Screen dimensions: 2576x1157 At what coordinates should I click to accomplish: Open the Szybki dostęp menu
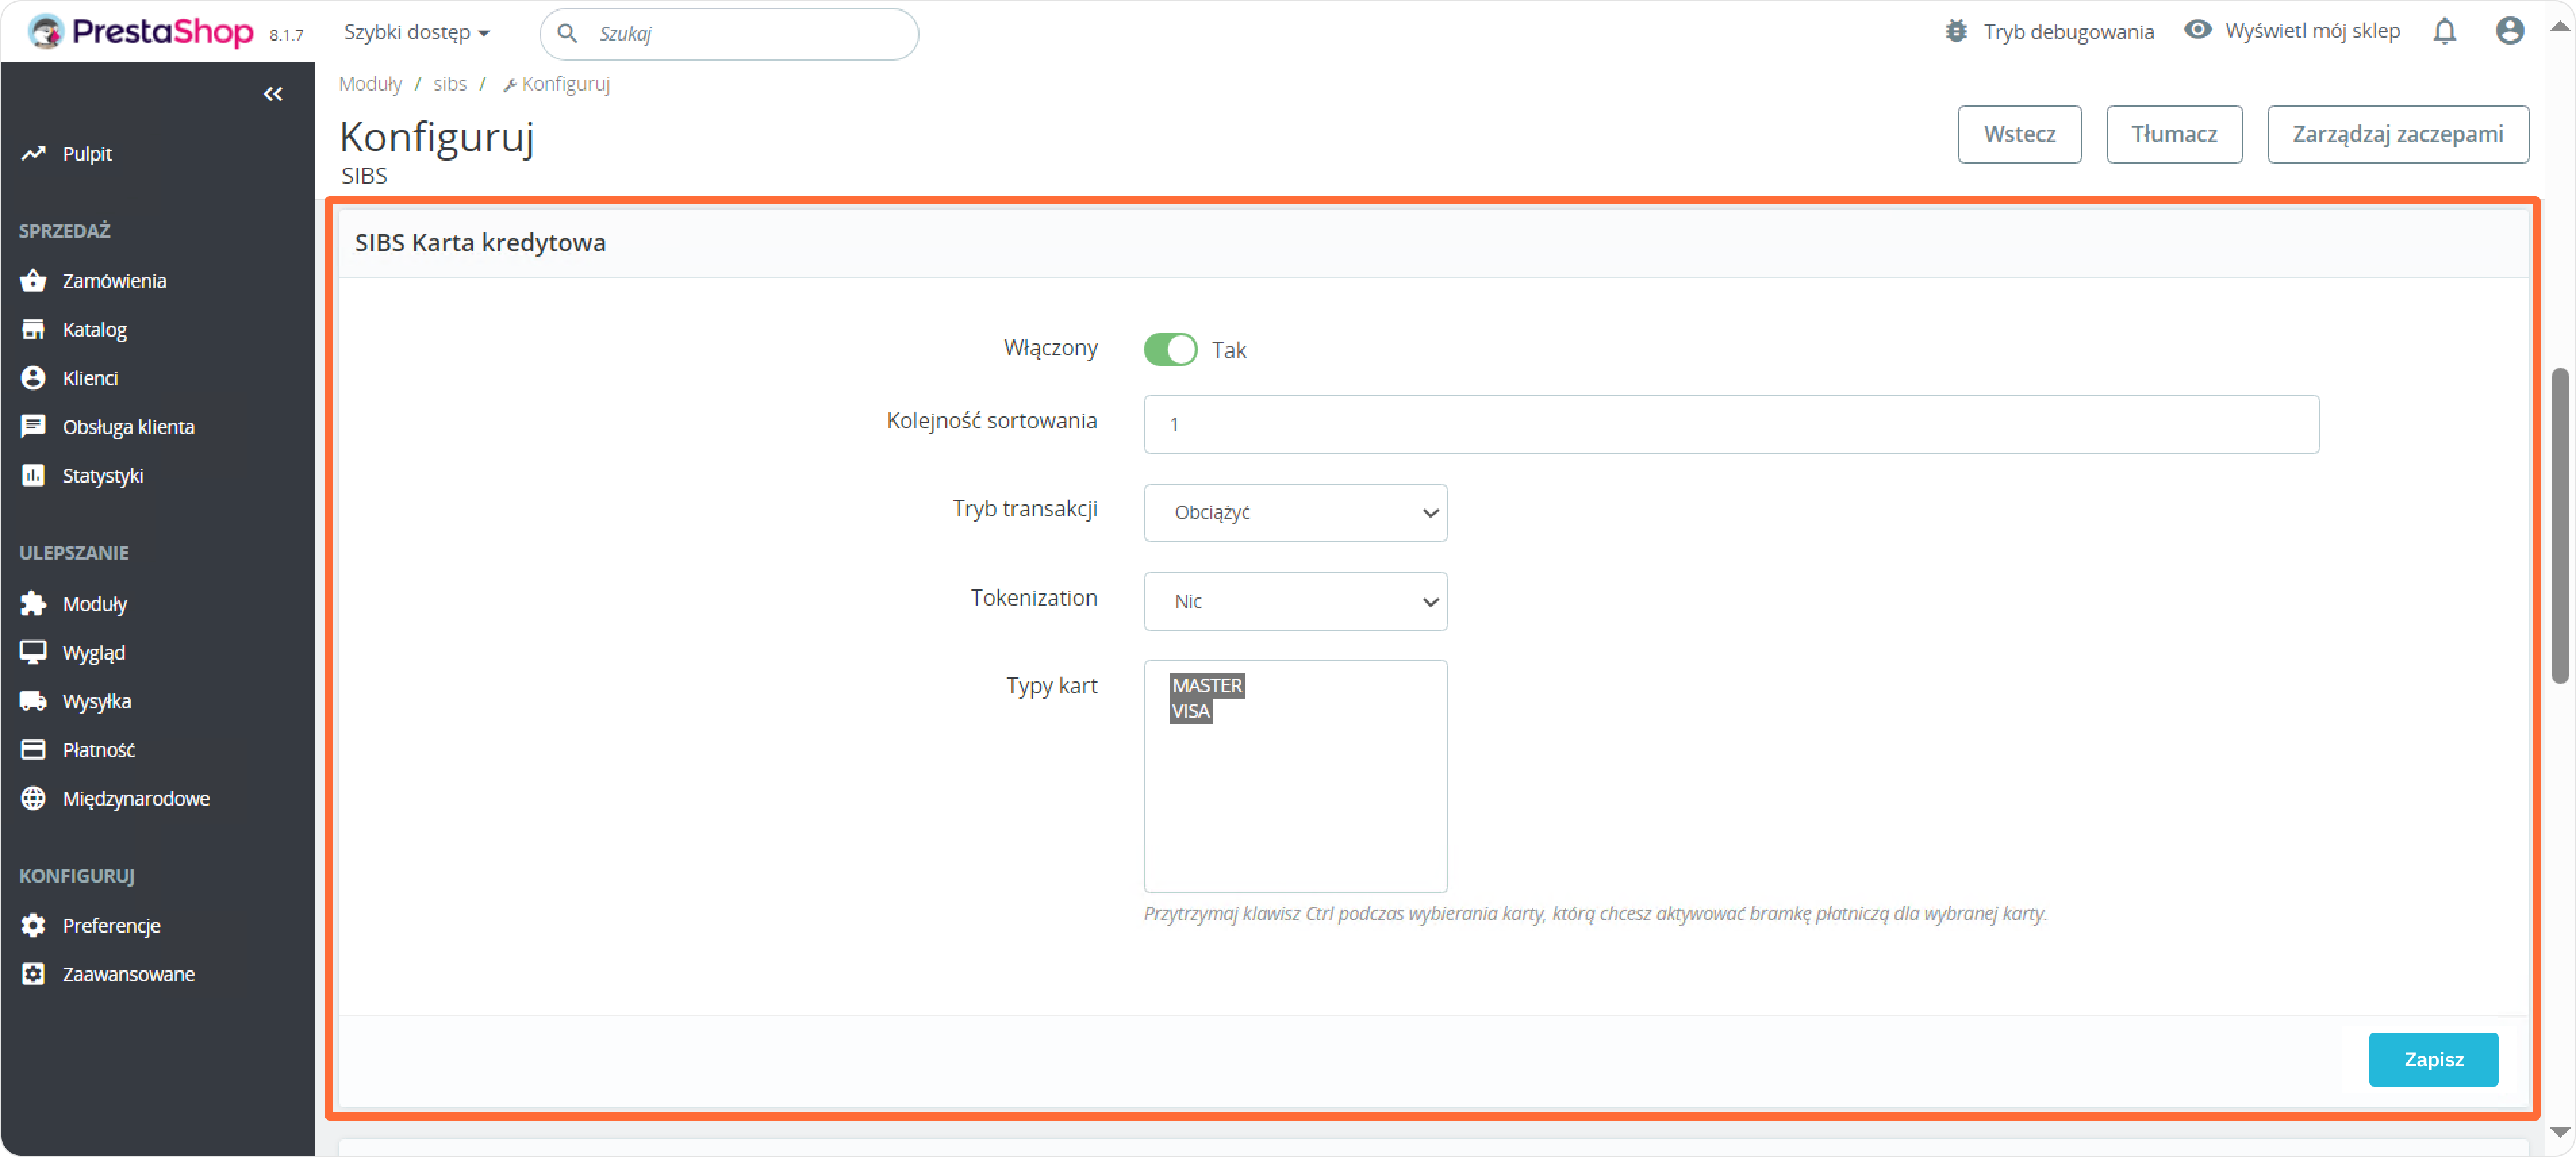click(416, 32)
